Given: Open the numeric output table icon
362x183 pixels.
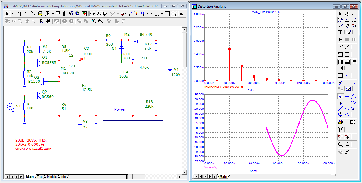Looking at the screenshot, I should [352, 122].
